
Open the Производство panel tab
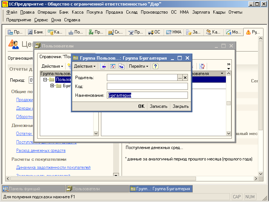[x=136, y=32]
